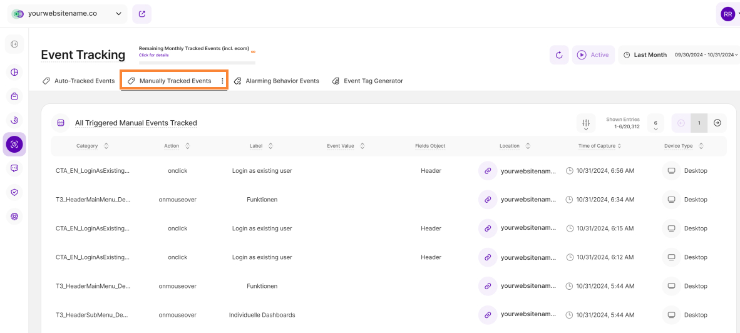Switch to Auto-Tracked Events tab
The image size is (740, 333).
pyautogui.click(x=79, y=81)
